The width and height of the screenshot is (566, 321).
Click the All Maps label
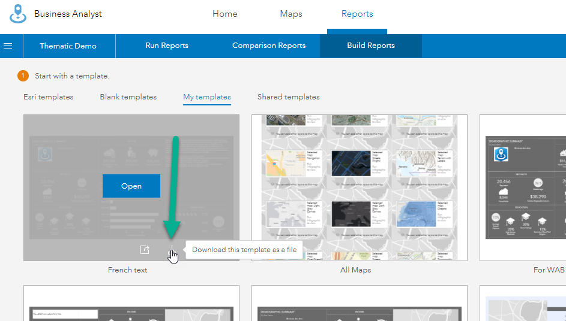[x=355, y=270]
